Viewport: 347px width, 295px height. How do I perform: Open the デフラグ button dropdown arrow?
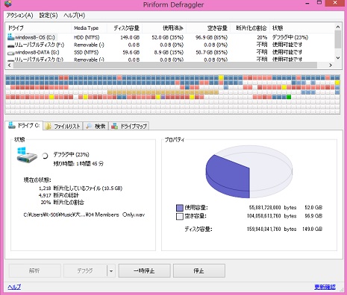tap(111, 270)
